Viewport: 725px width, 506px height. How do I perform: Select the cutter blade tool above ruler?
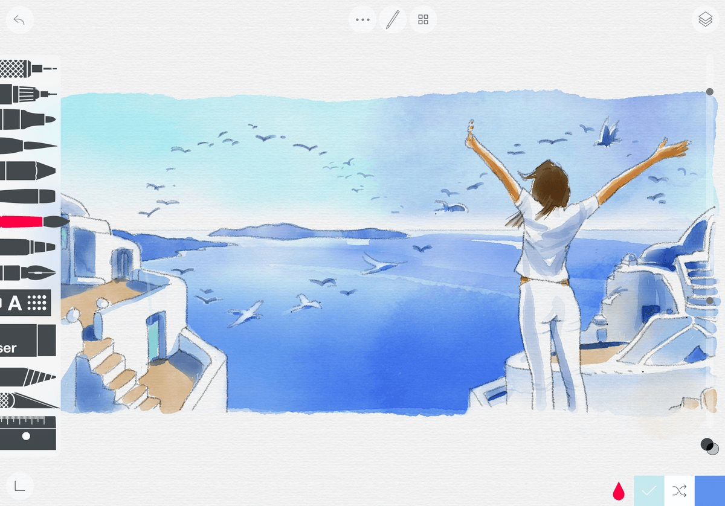pyautogui.click(x=27, y=400)
